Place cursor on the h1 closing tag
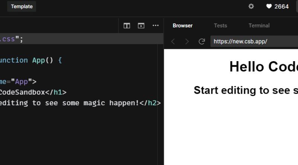 pos(56,92)
